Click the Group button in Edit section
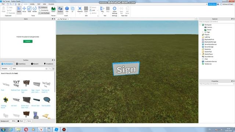Image resolution: width=235 pixels, height=132 pixels. click(x=93, y=7)
